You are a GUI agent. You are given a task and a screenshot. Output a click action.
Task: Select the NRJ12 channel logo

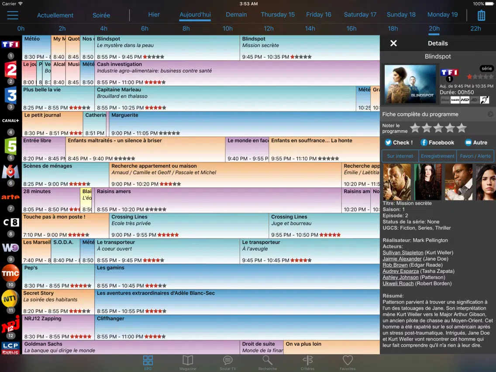point(10,324)
